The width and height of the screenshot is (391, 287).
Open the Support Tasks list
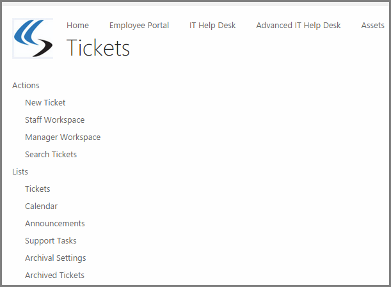click(51, 241)
